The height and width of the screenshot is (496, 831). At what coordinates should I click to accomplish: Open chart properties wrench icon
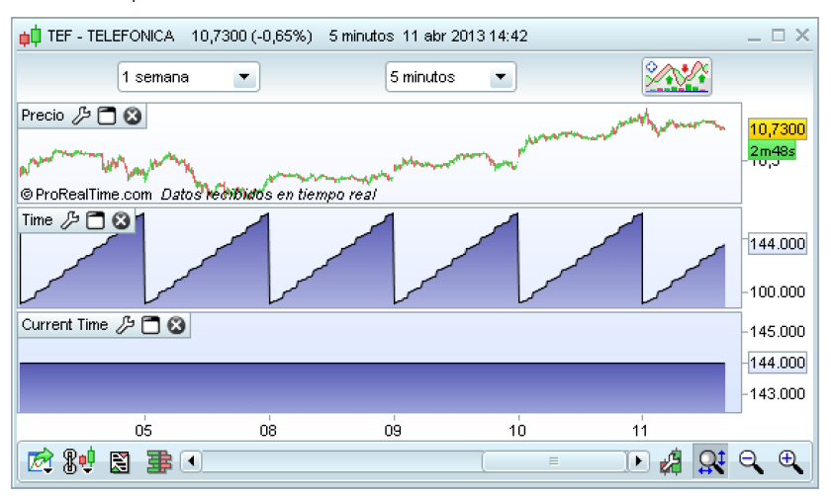(x=672, y=461)
